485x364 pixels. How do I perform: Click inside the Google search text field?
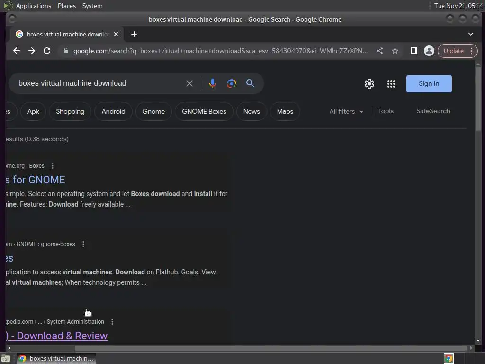(x=99, y=83)
